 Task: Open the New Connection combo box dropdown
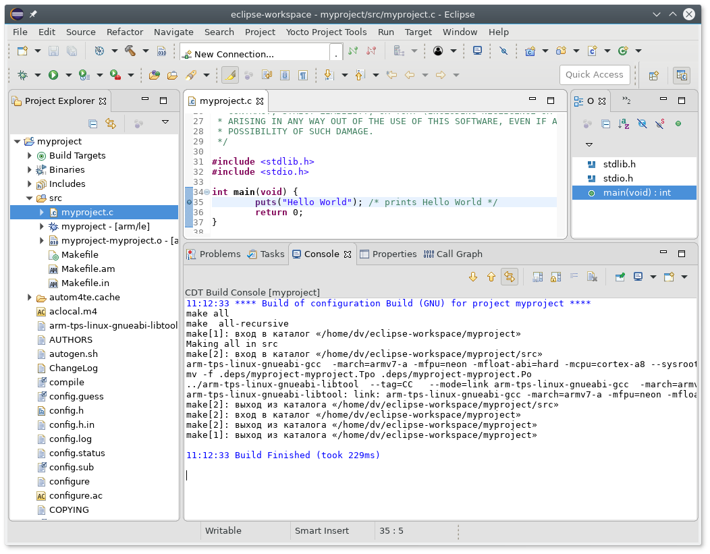335,53
